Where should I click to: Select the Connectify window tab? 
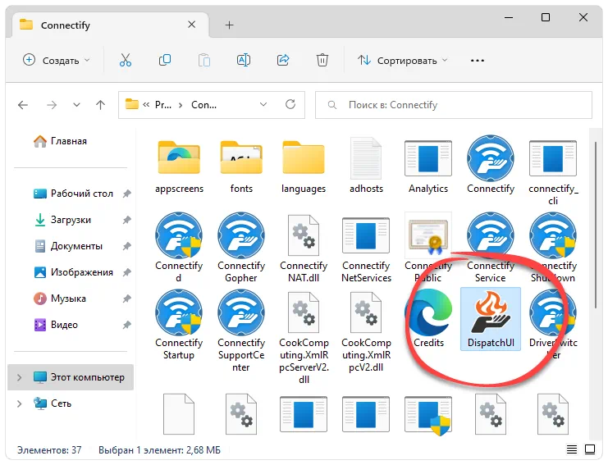[111, 25]
